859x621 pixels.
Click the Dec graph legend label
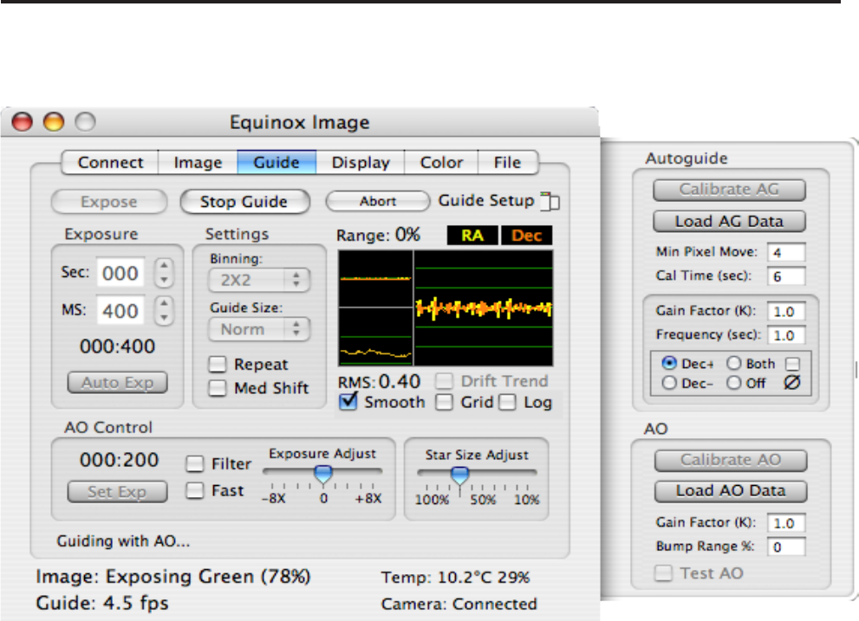[x=526, y=236]
